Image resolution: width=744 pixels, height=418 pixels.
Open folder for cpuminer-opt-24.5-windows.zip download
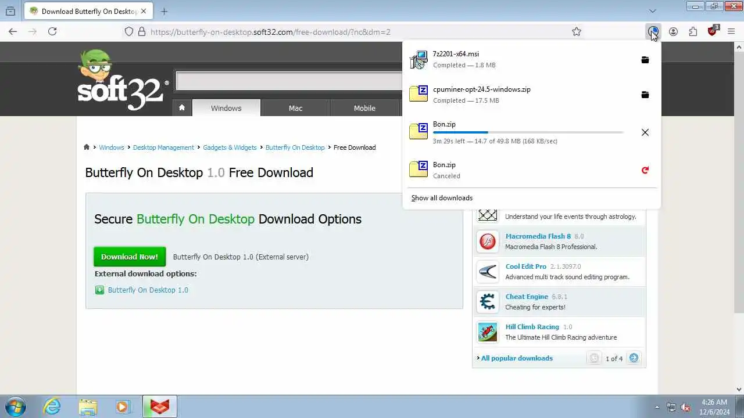(645, 95)
